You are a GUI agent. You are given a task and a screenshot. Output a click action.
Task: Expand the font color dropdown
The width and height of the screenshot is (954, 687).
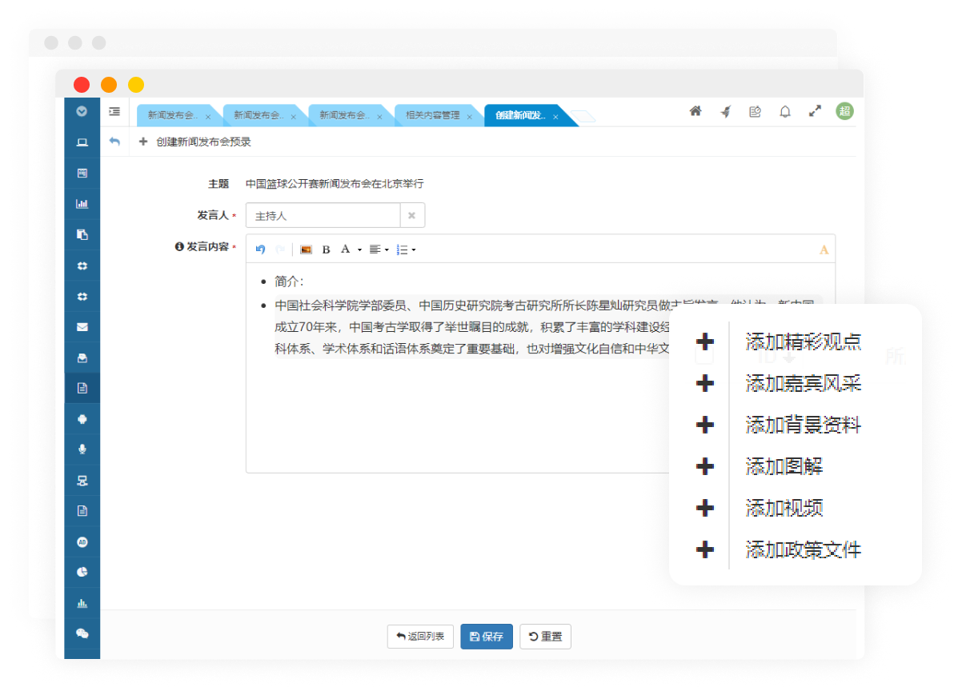(351, 250)
